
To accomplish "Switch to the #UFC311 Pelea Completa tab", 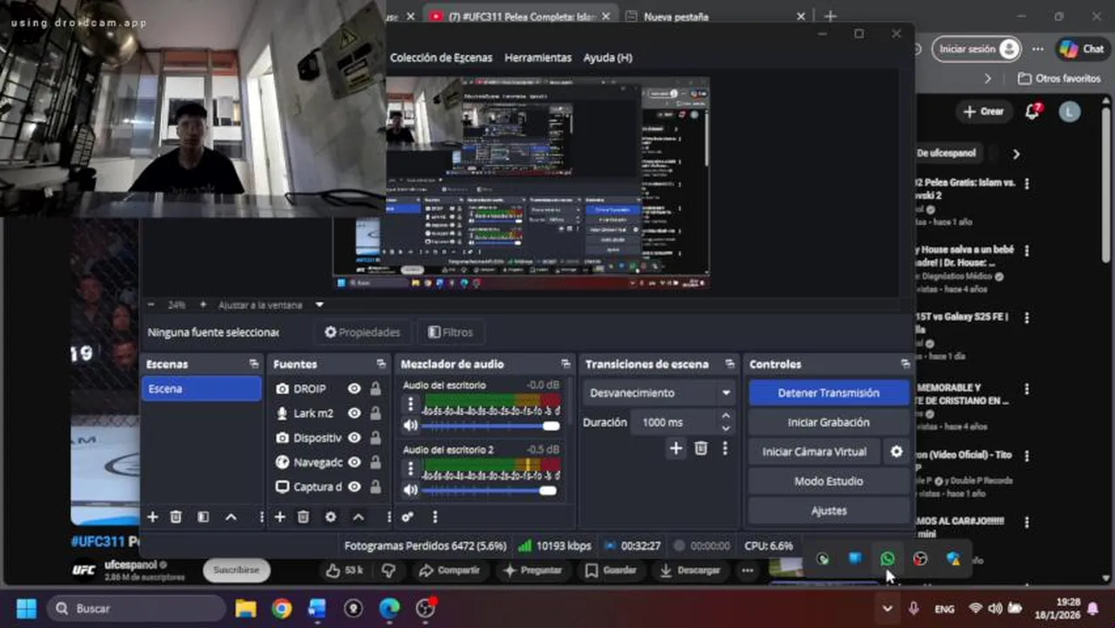I will point(520,17).
